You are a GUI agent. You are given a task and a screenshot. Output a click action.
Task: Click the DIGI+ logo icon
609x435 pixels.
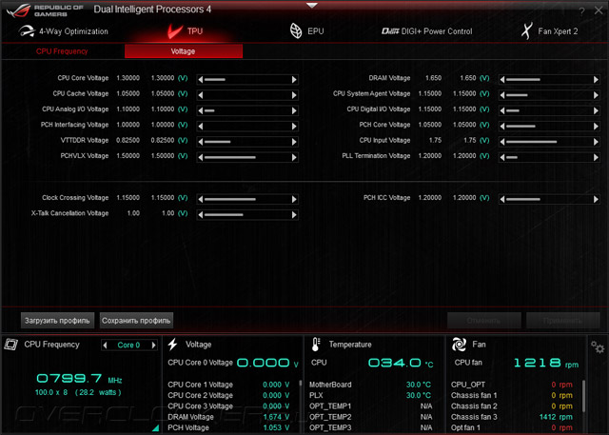point(390,31)
